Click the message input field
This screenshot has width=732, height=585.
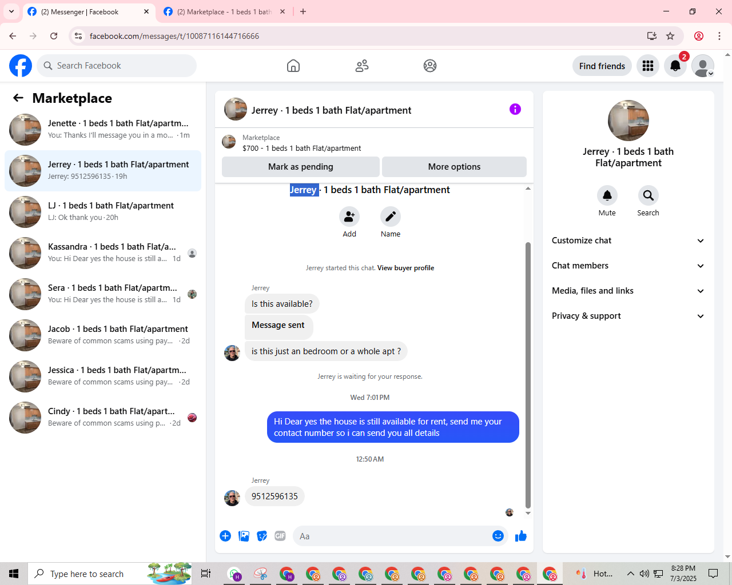pos(400,536)
